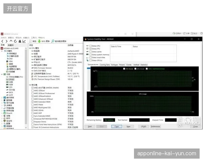Toggle the INTEL SSD graph checkbox
This screenshot has width=203, height=162.
(x=147, y=69)
